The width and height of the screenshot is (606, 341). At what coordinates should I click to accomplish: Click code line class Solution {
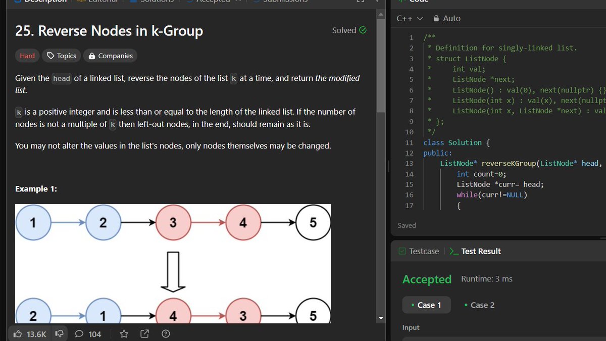tap(457, 142)
